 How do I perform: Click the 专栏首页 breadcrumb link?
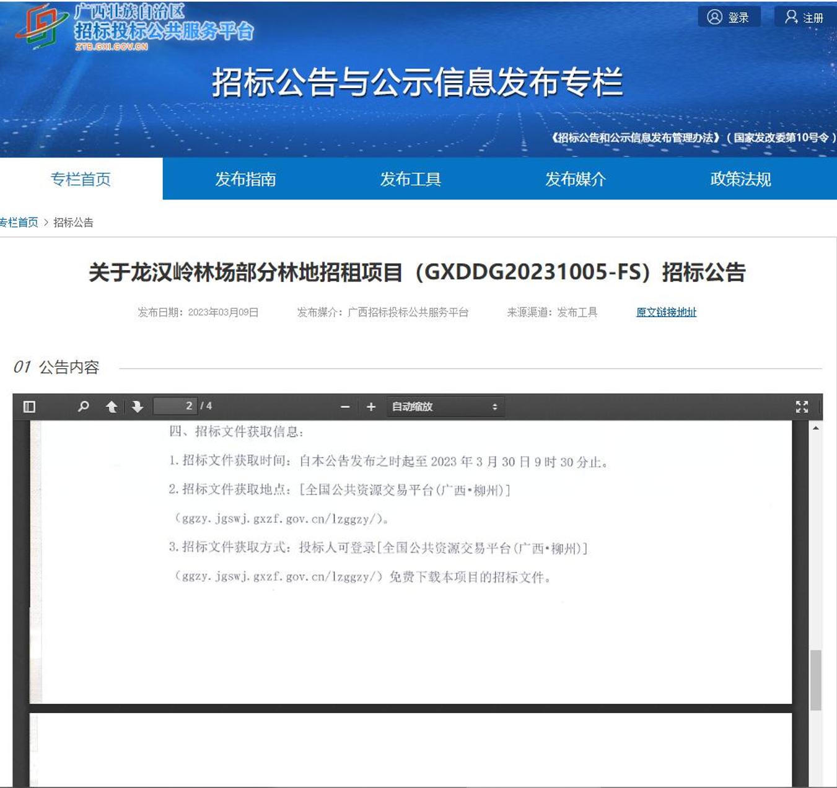click(x=19, y=222)
